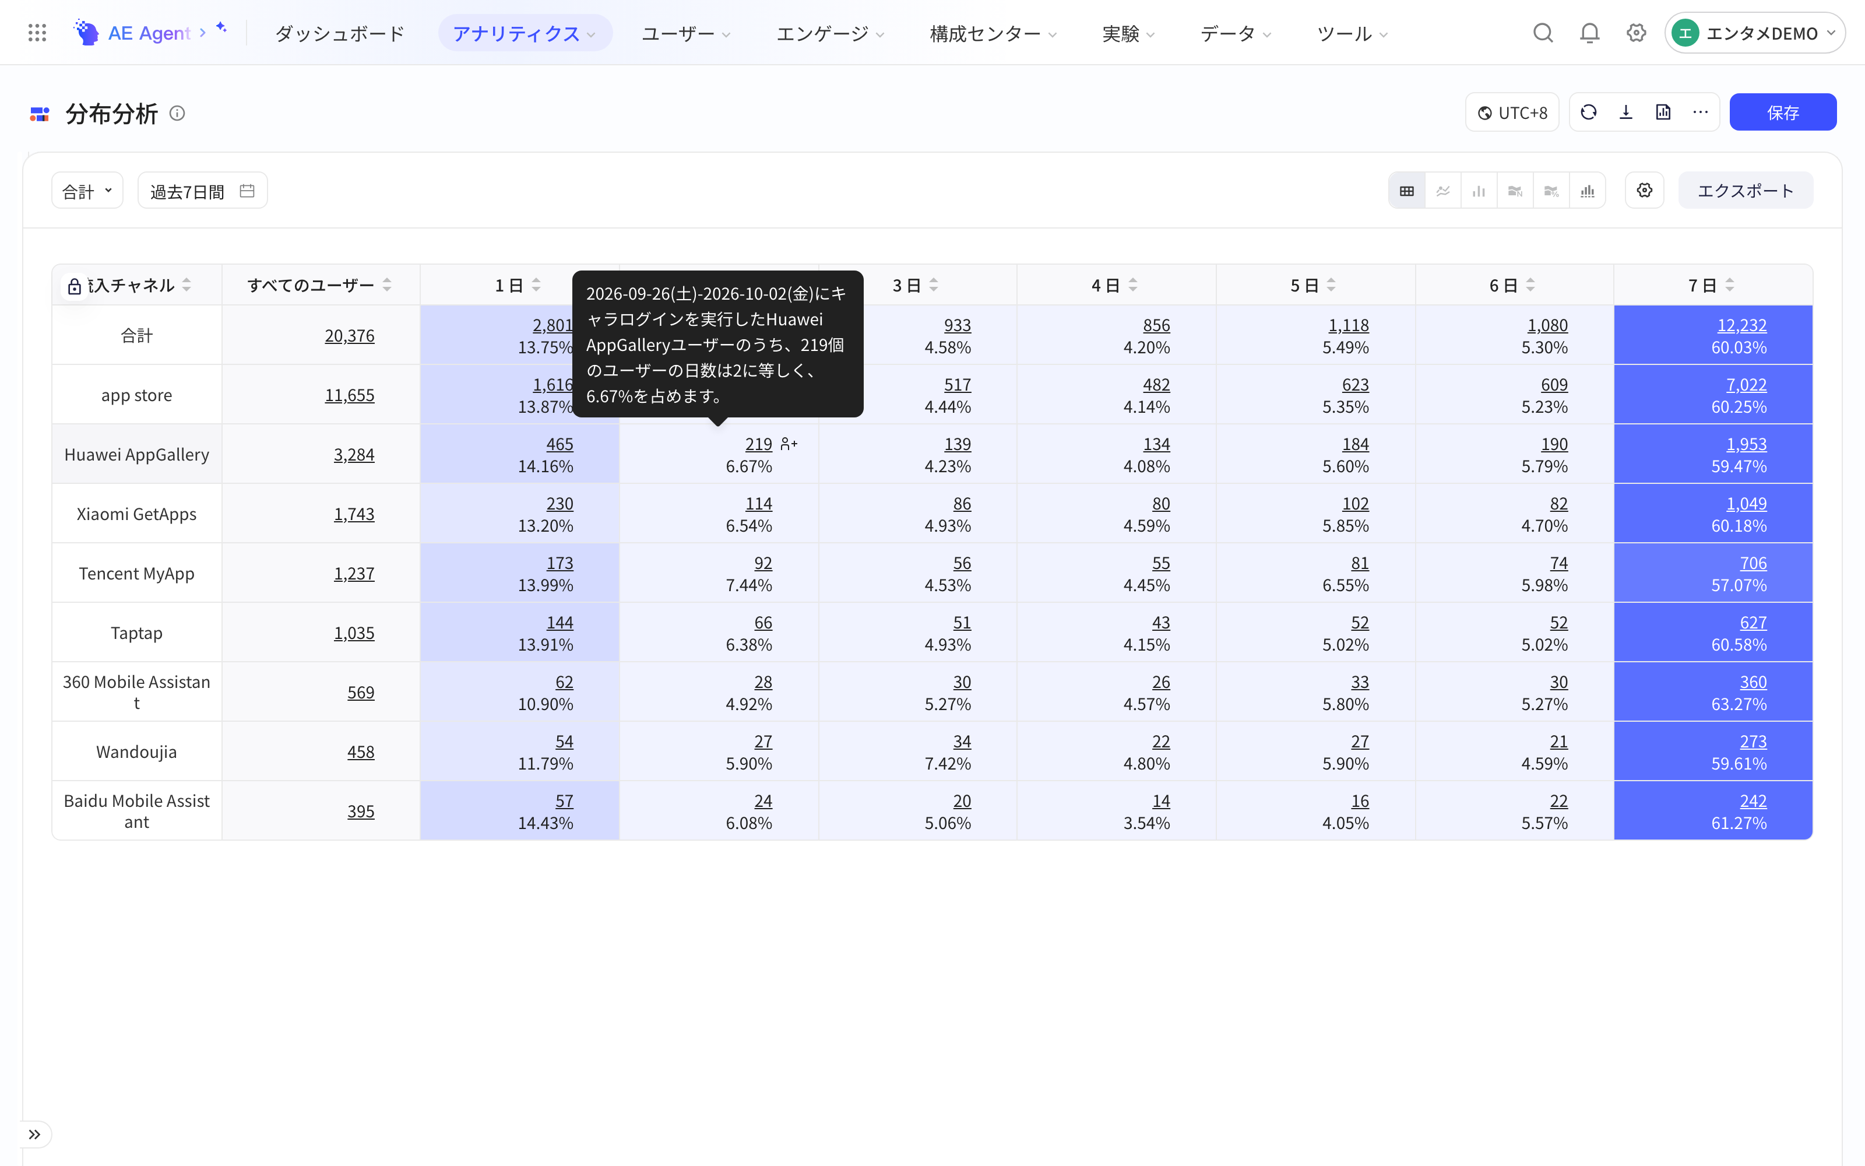Open settings gear in top bar
Image resolution: width=1865 pixels, height=1166 pixels.
point(1636,33)
